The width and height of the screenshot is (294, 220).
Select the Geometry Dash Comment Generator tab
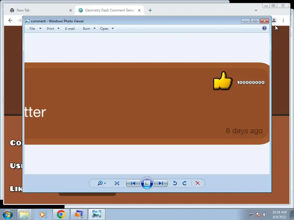pyautogui.click(x=110, y=10)
